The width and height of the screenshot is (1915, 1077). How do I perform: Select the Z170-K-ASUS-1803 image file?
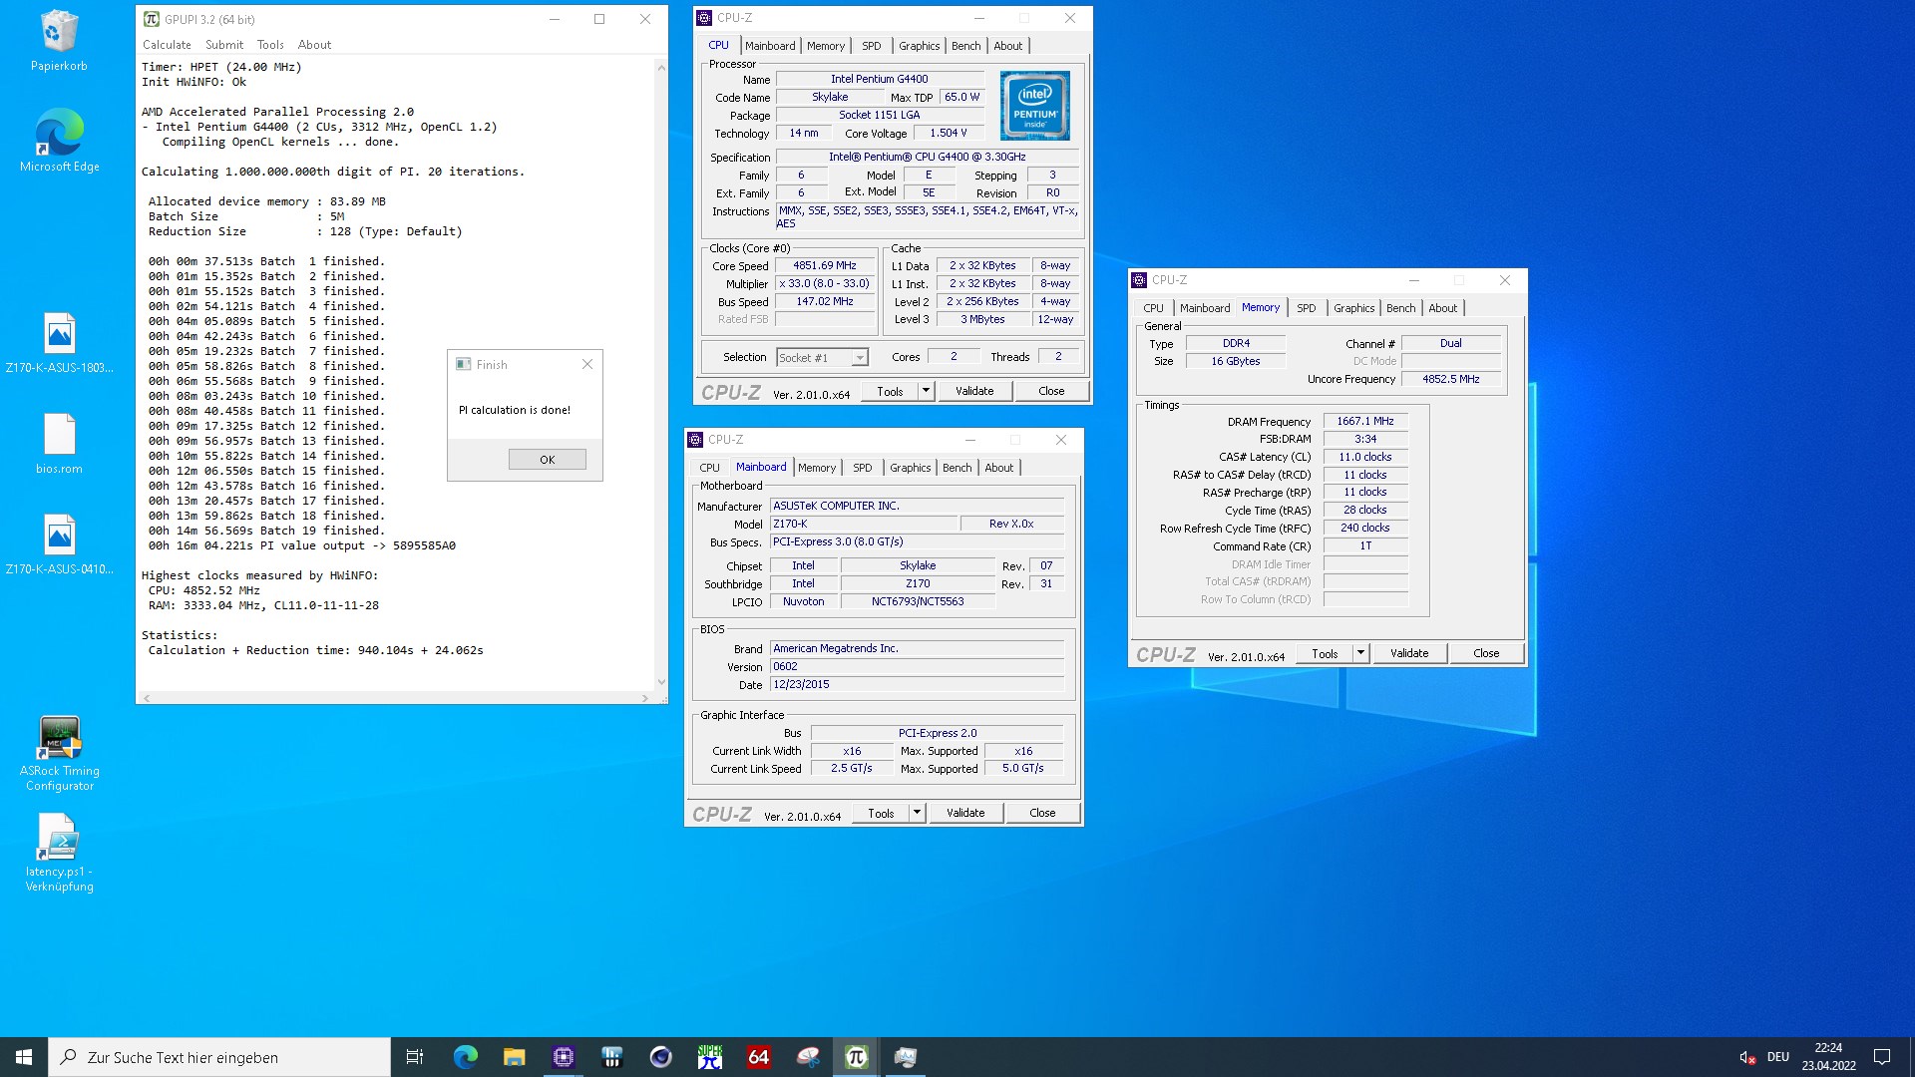pyautogui.click(x=59, y=342)
